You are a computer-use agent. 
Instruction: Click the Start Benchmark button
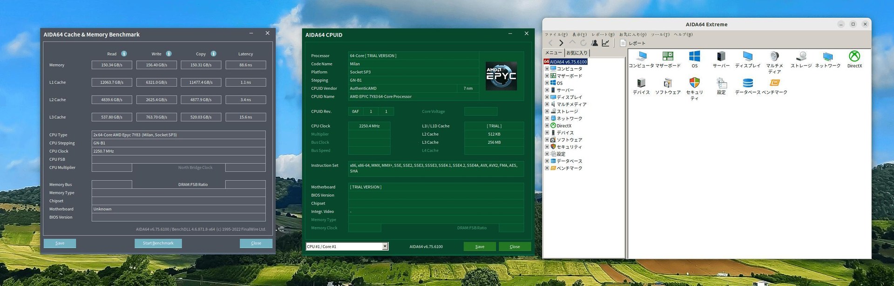tap(158, 243)
